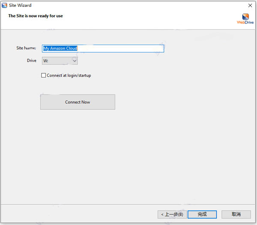This screenshot has height=225, width=257.
Task: Close the Site Wizard window
Action: (250, 5)
